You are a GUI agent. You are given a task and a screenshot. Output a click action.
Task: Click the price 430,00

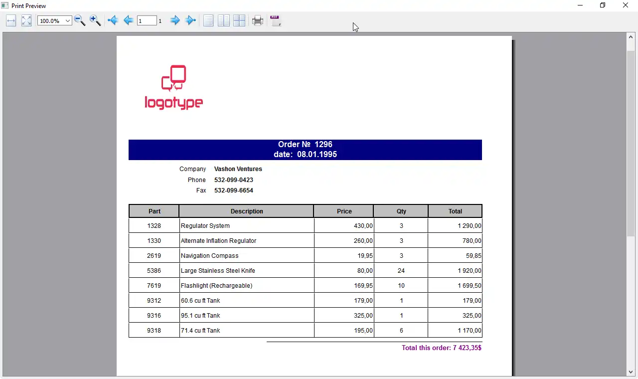pyautogui.click(x=363, y=226)
